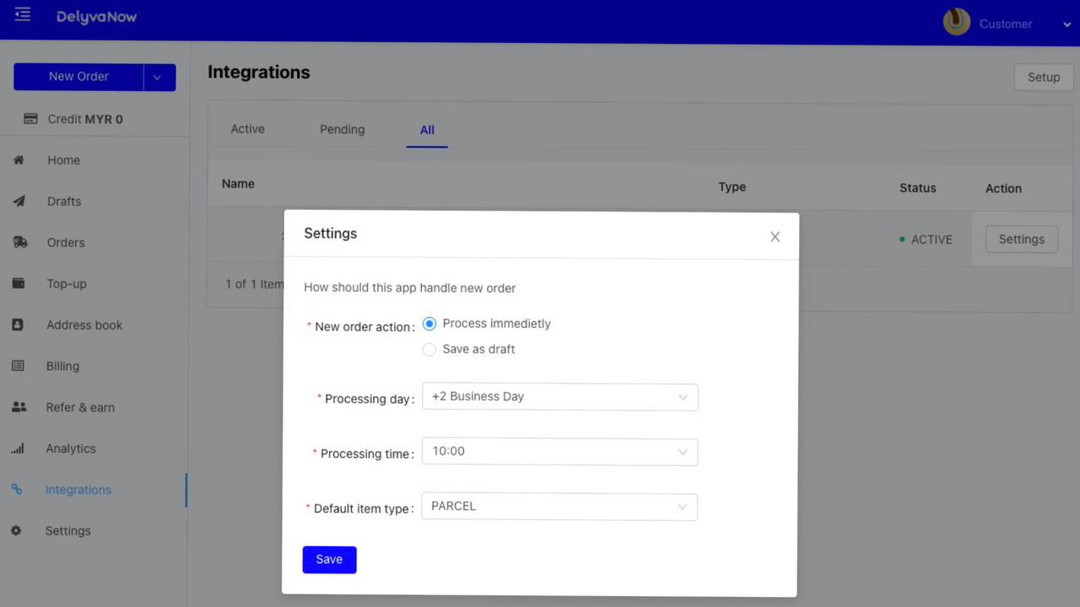
Task: Select Process immedietly radio option
Action: 429,324
